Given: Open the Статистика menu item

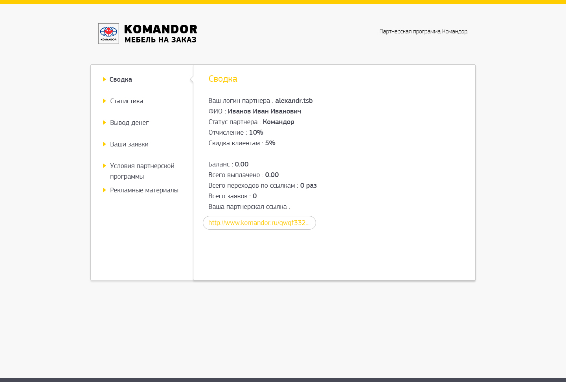Looking at the screenshot, I should (x=127, y=101).
